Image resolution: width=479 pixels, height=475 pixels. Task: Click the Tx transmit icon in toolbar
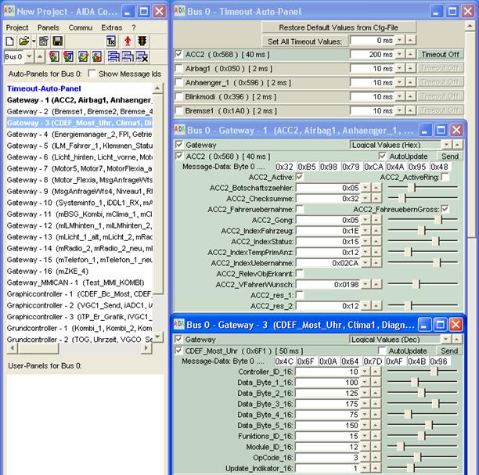point(111,41)
